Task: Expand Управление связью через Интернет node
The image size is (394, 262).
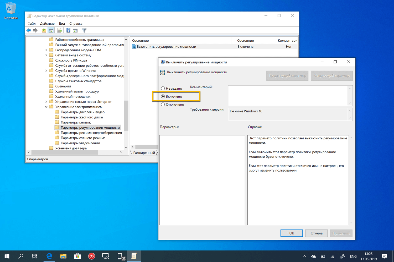Action: click(46, 102)
